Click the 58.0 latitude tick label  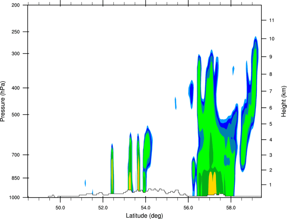coord(231,208)
